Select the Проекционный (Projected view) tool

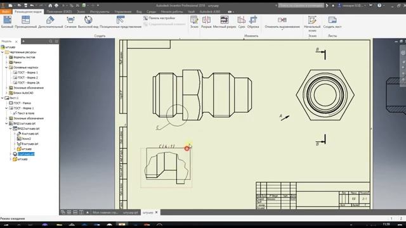[x=25, y=22]
